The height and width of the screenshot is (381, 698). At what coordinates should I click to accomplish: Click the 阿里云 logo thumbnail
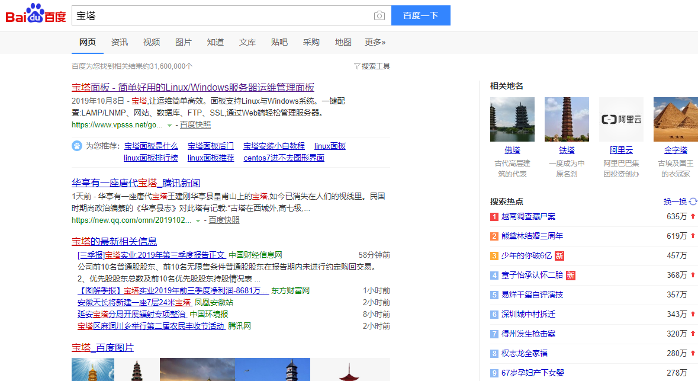621,119
